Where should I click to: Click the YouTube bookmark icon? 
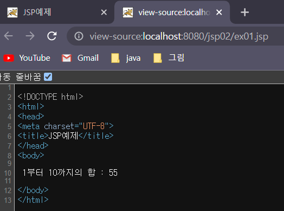(x=9, y=58)
